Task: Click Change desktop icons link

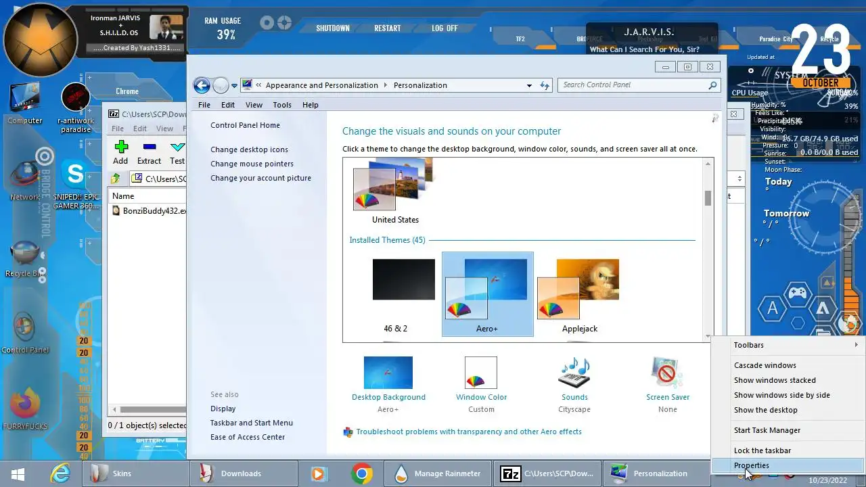Action: tap(249, 149)
